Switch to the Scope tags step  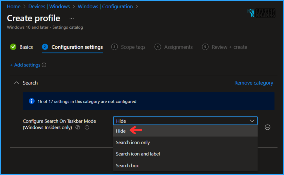coord(128,47)
